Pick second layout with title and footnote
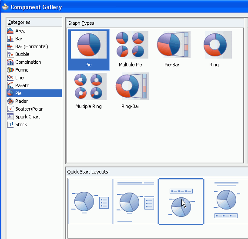 136,201
